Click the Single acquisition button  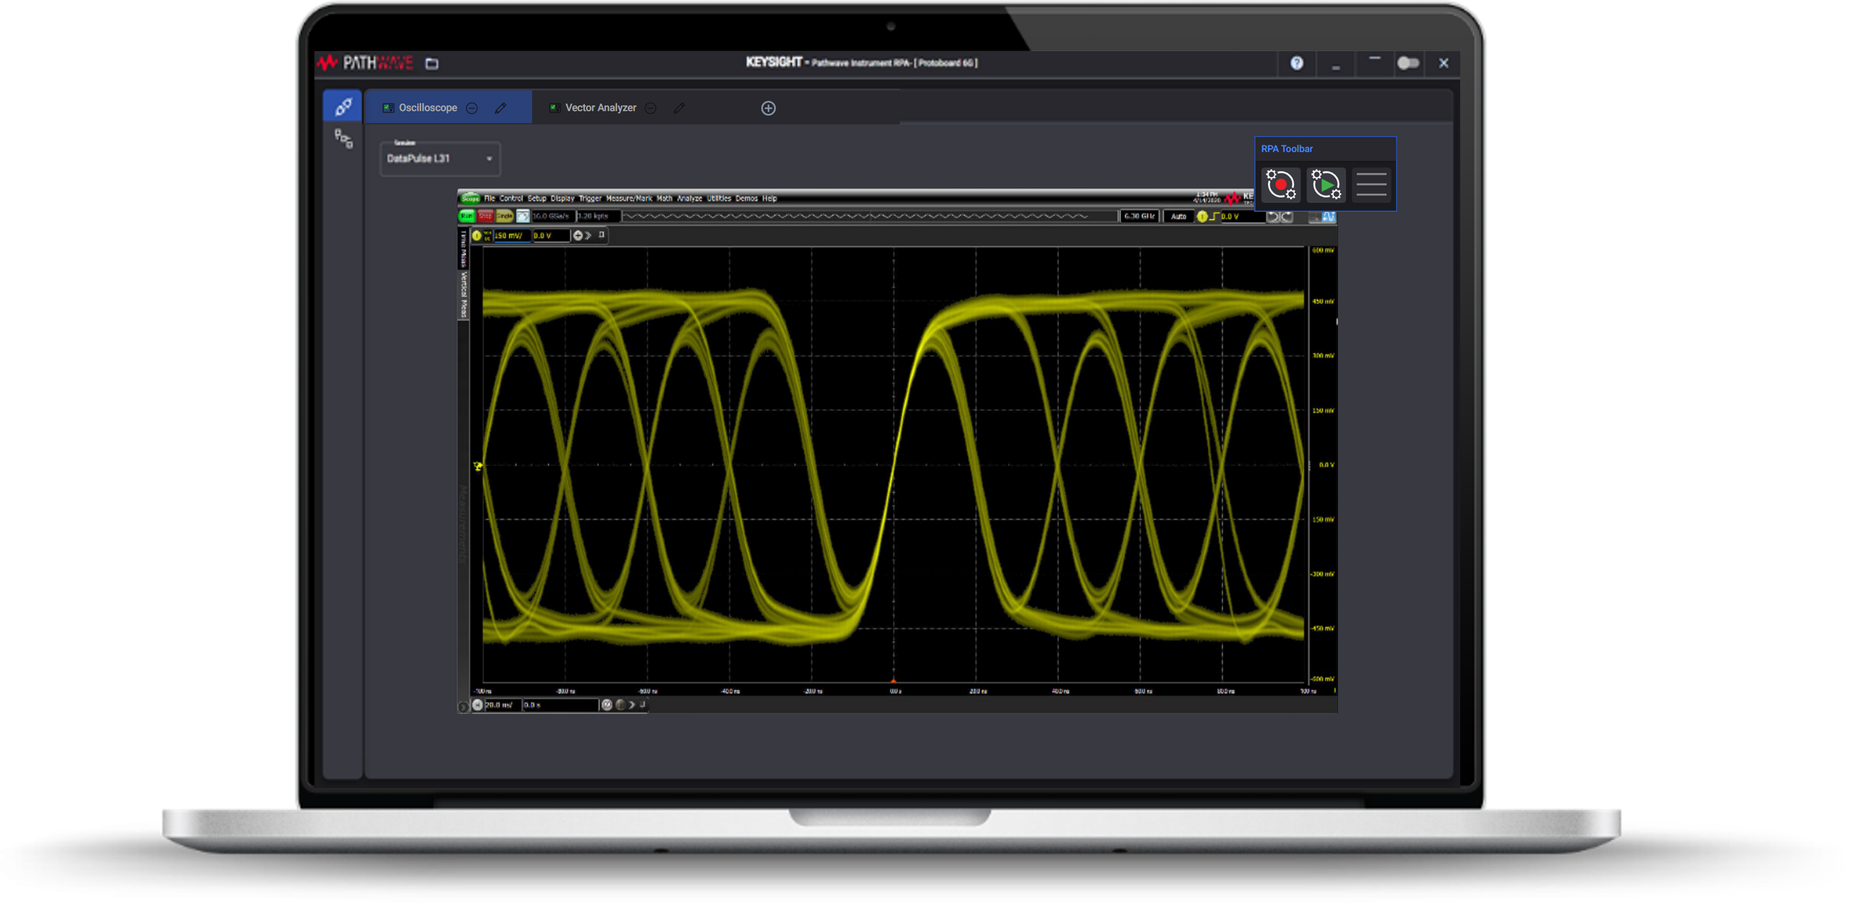tap(504, 215)
